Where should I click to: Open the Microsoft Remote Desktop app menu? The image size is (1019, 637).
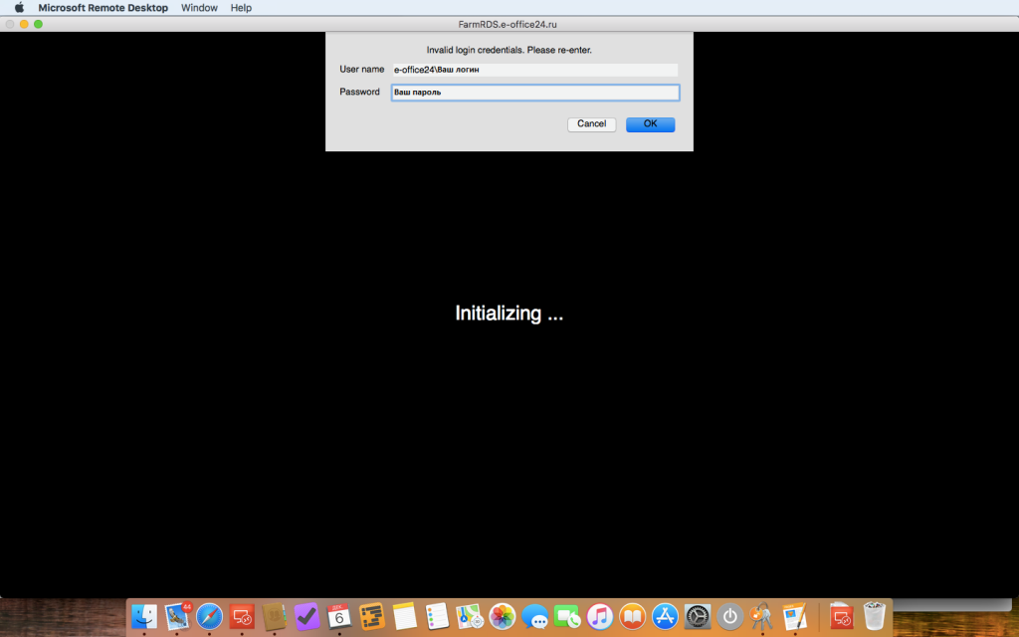102,8
